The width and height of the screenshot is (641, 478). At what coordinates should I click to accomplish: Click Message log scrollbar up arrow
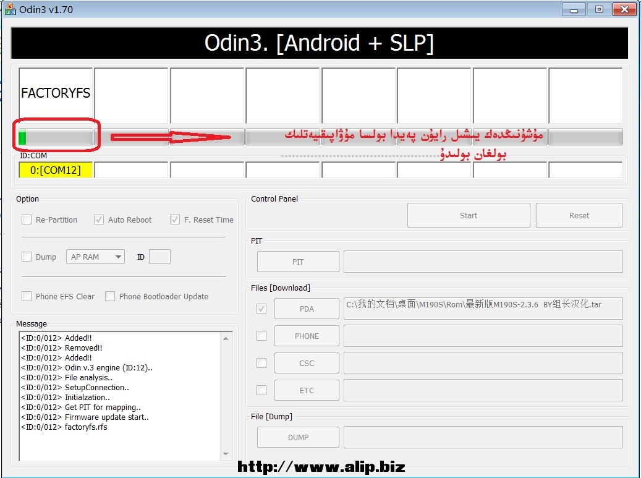pyautogui.click(x=226, y=339)
